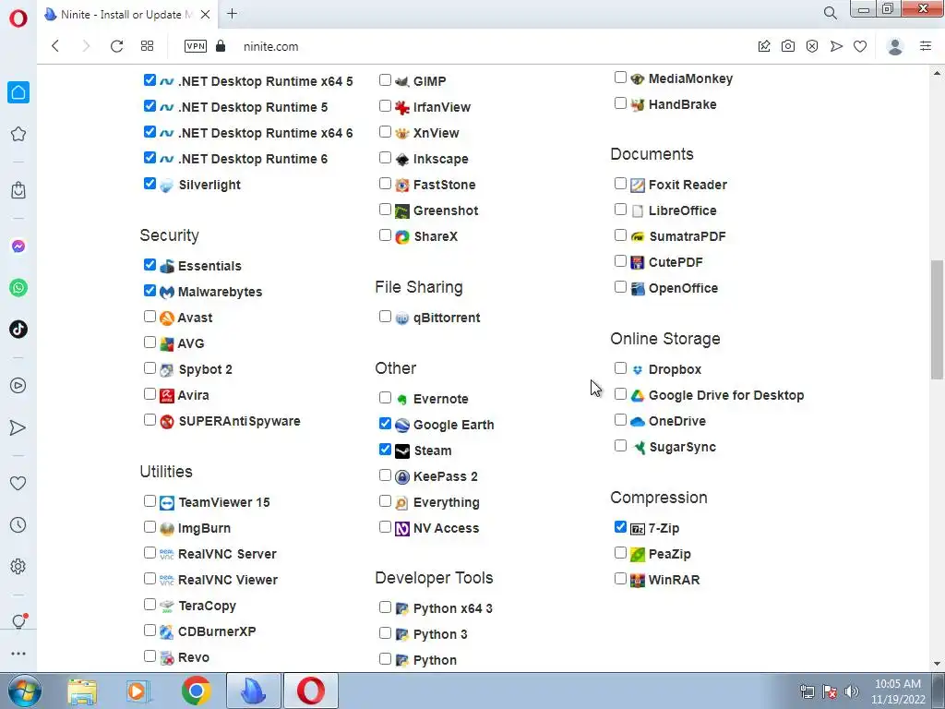Open History clock icon in sidebar
This screenshot has width=945, height=709.
pos(18,524)
